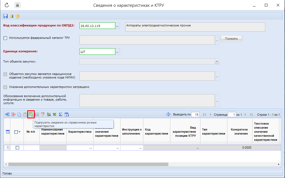Click the A-Z sort icon
The height and width of the screenshot is (178, 285).
click(x=49, y=114)
